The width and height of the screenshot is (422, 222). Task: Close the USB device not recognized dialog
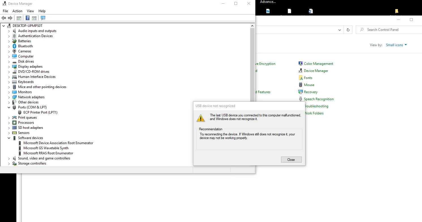[291, 160]
